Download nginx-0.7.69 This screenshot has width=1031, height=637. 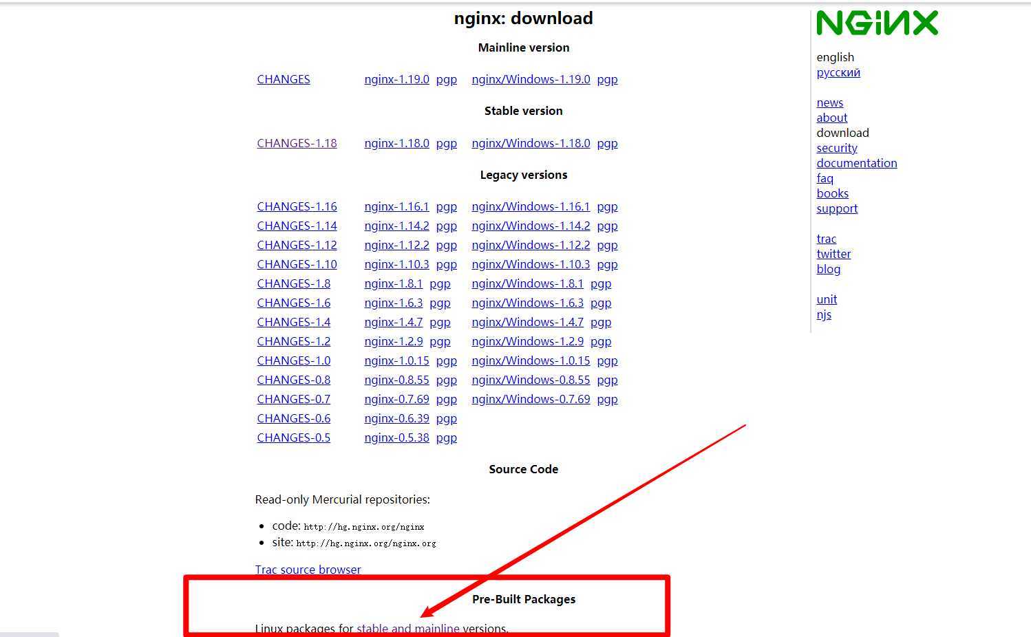point(396,399)
